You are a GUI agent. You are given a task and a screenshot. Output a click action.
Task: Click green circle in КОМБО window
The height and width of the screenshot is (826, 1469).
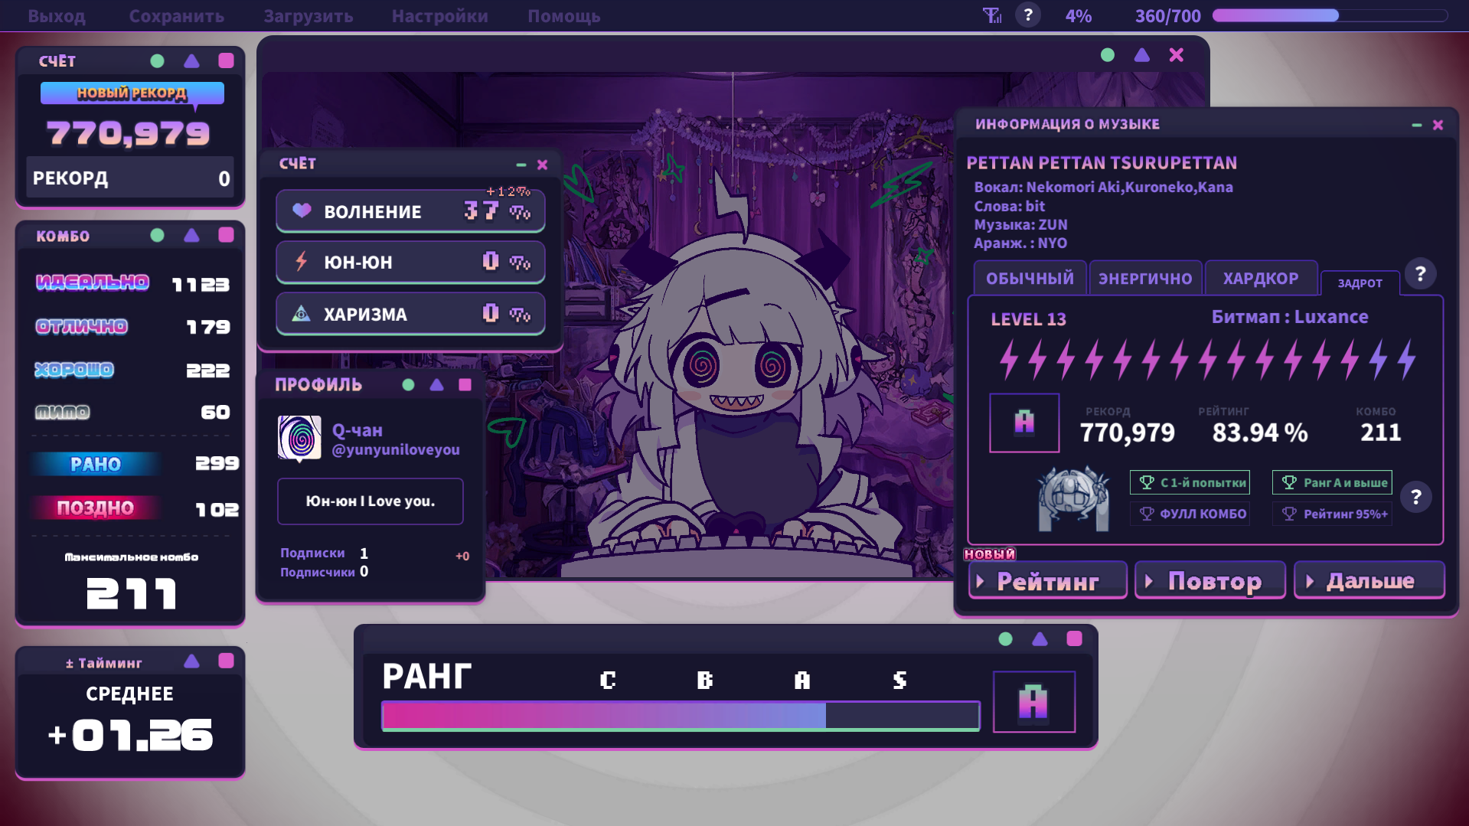point(157,235)
